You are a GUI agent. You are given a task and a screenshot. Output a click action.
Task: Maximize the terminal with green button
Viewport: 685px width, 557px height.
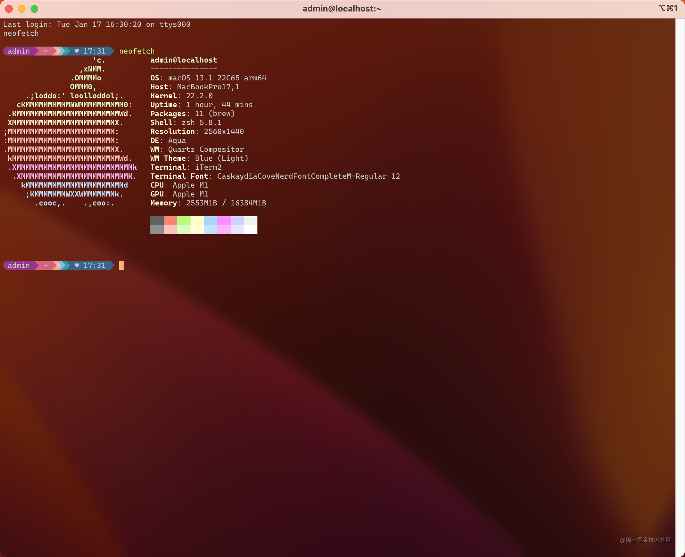coord(34,9)
